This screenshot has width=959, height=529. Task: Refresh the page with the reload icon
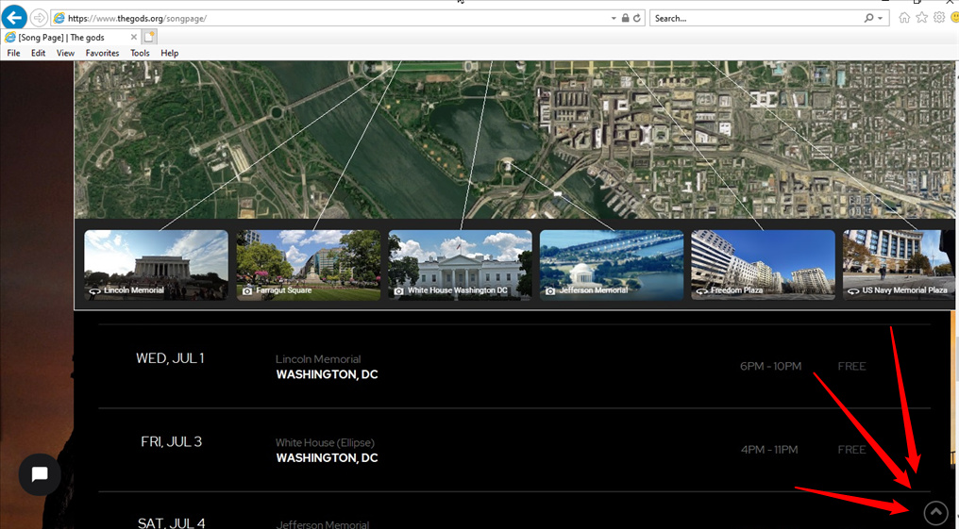(x=637, y=18)
